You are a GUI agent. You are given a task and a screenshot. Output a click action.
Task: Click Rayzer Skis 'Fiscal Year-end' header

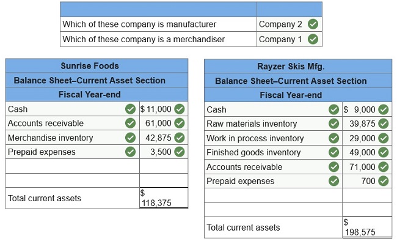[291, 95]
